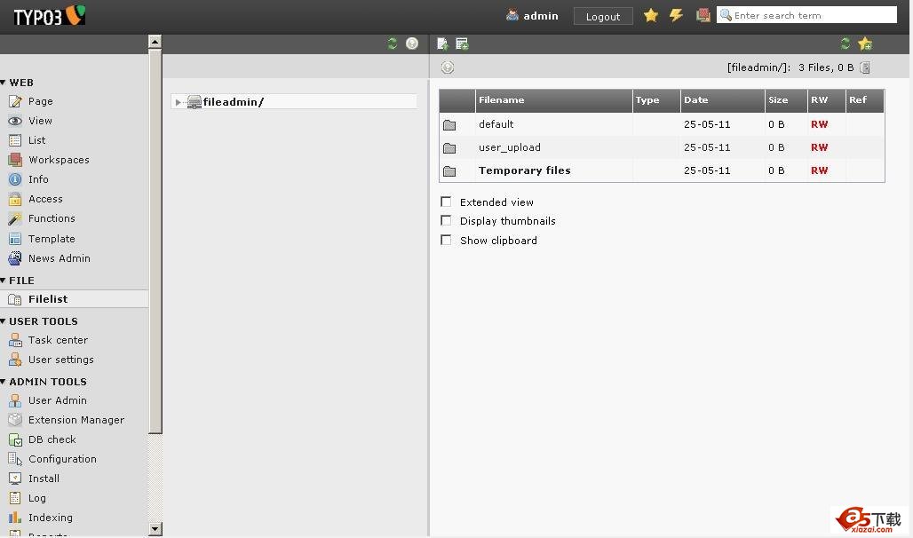
Task: Click the admin user icon
Action: [512, 15]
